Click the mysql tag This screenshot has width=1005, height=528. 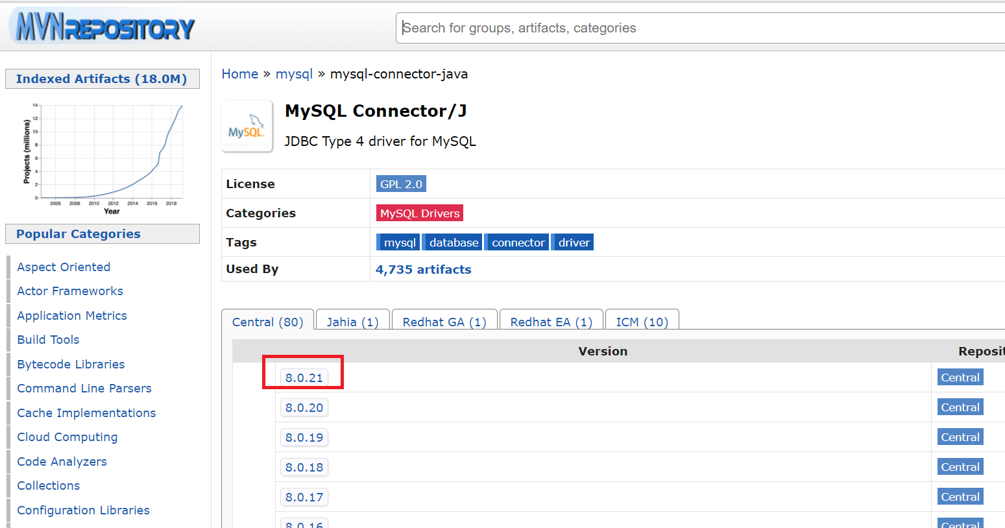[398, 243]
